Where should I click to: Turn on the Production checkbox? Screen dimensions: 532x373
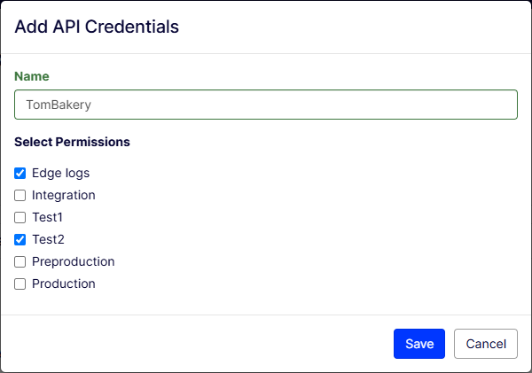pyautogui.click(x=20, y=284)
